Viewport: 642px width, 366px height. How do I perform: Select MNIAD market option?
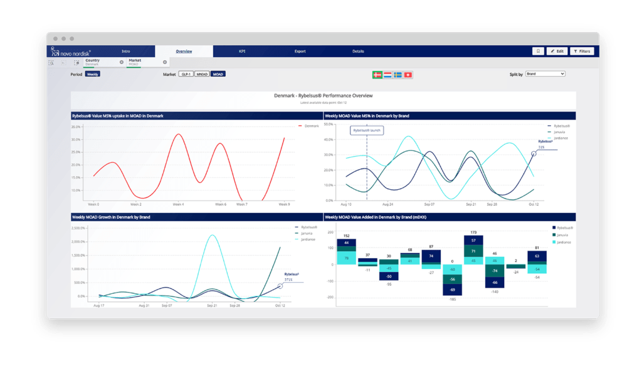202,74
